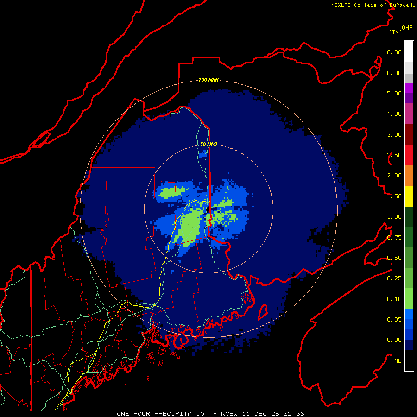Select the dark red swatch beside 3.00
Image resolution: width=417 pixels, height=417 pixels.
tap(409, 134)
